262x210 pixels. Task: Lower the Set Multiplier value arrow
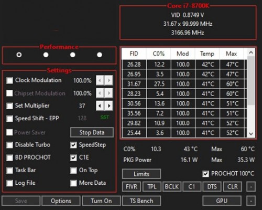click(100, 106)
